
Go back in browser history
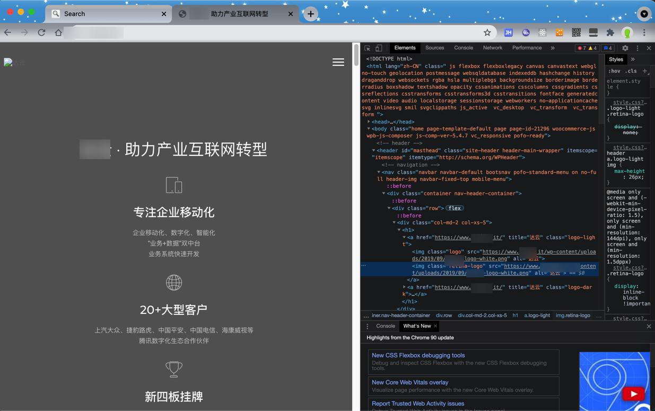[x=7, y=32]
